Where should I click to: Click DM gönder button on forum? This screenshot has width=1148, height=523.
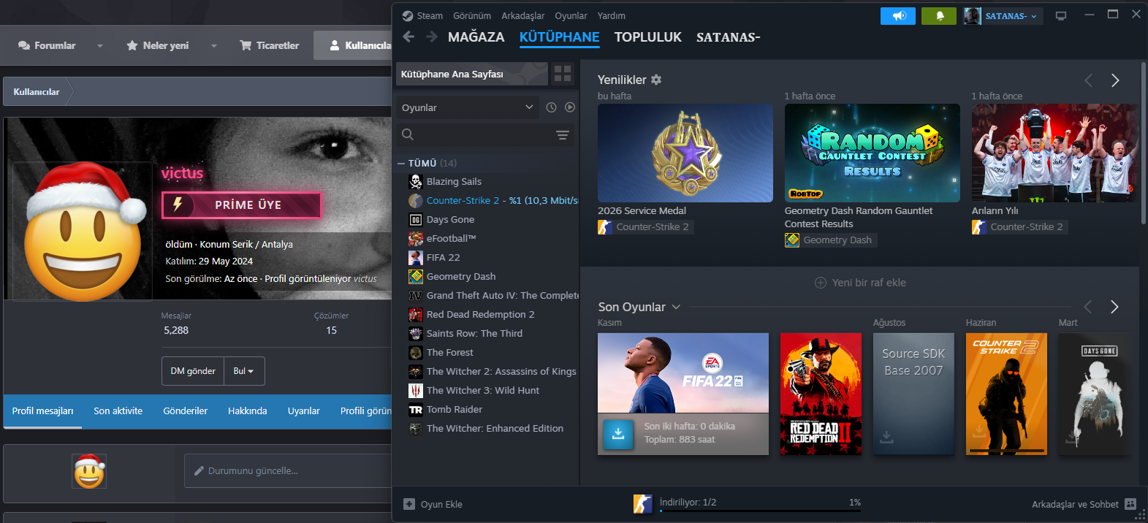click(193, 371)
